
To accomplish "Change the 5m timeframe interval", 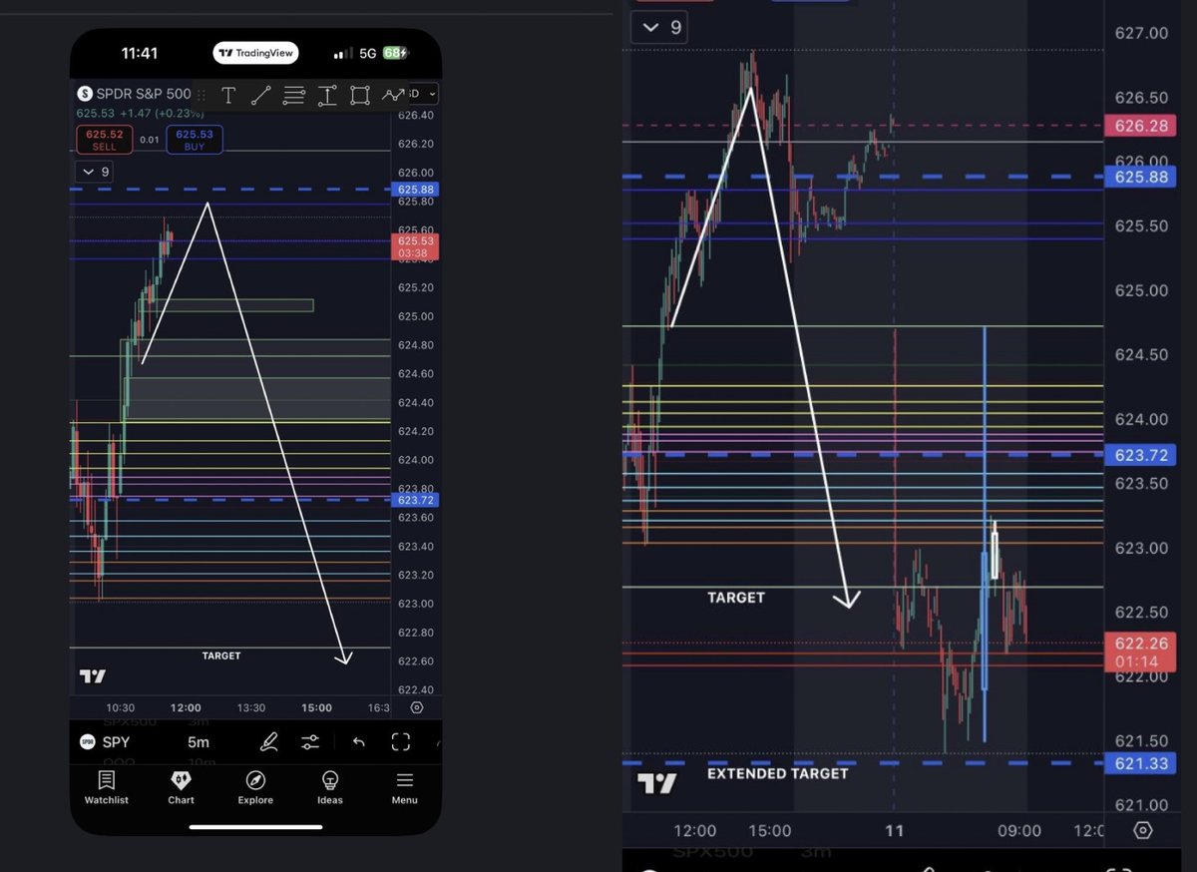I will click(199, 741).
